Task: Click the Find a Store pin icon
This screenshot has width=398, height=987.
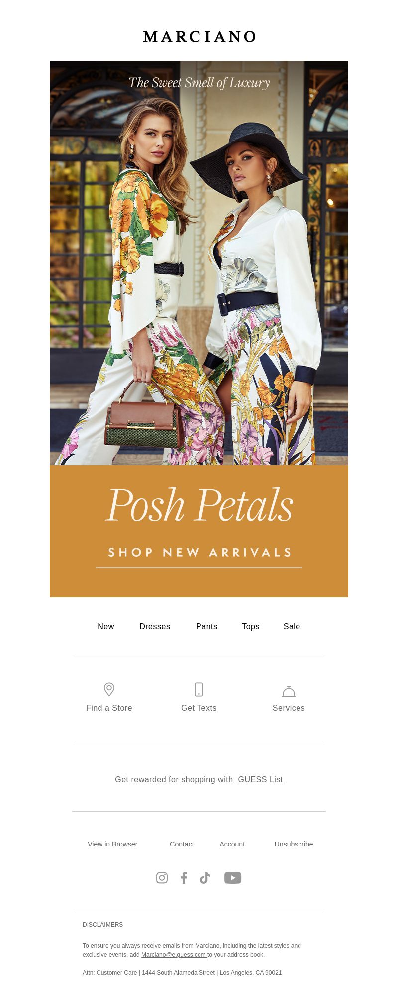Action: [109, 690]
